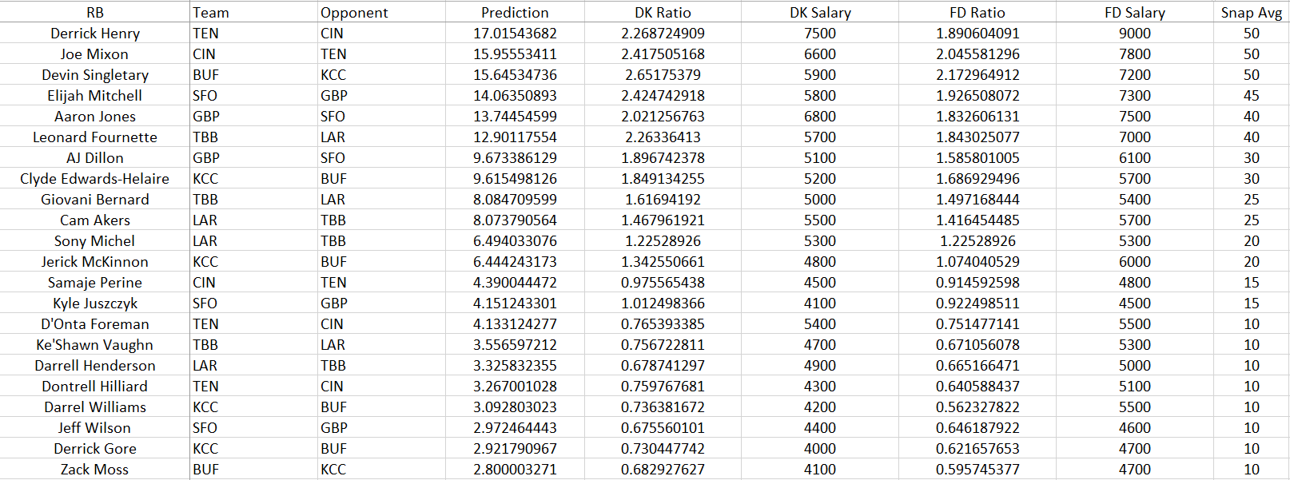Select the Samaje Perine cell
The image size is (1290, 480).
(94, 282)
